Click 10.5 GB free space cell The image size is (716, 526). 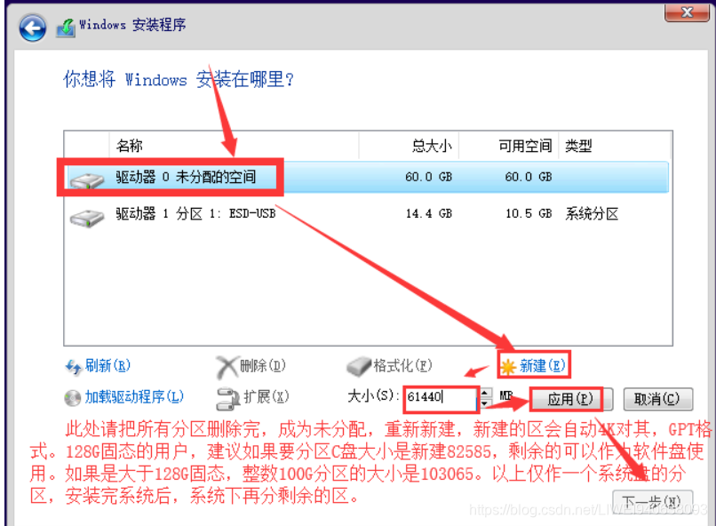pos(529,213)
